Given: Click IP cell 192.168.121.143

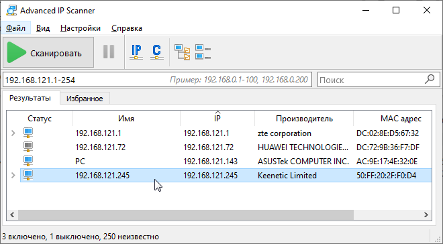Looking at the screenshot, I should (211, 162).
